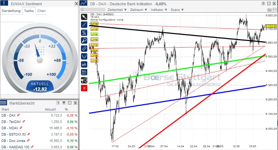The image size is (278, 150).
Task: Click the 16.486,0 MDAX value
Action: tap(56, 128)
